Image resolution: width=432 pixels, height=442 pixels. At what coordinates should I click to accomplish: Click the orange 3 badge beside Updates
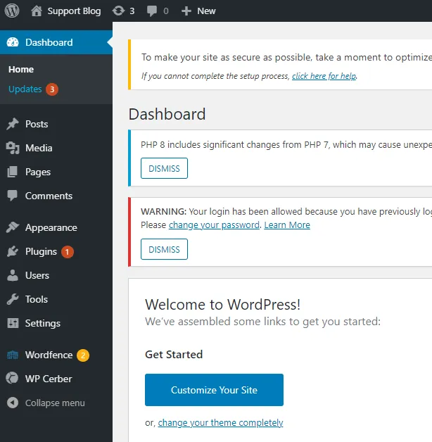(52, 89)
